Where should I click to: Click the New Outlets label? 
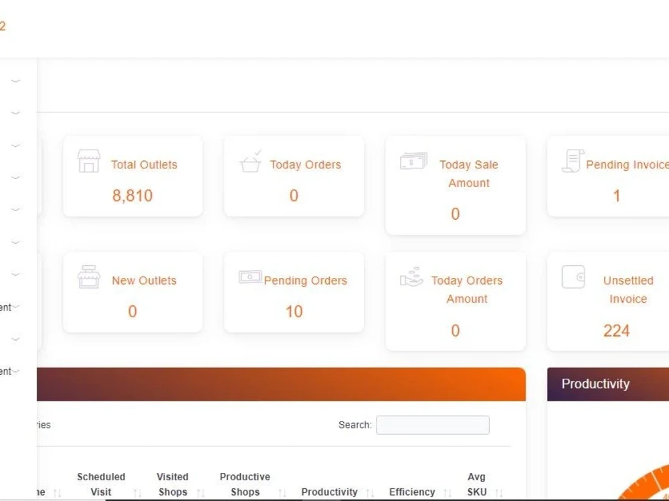point(145,281)
